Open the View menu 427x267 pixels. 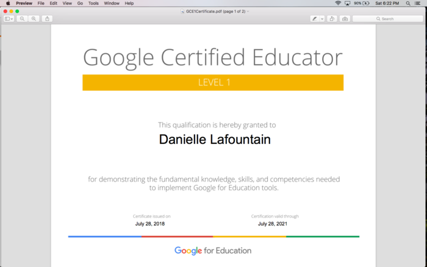[67, 3]
